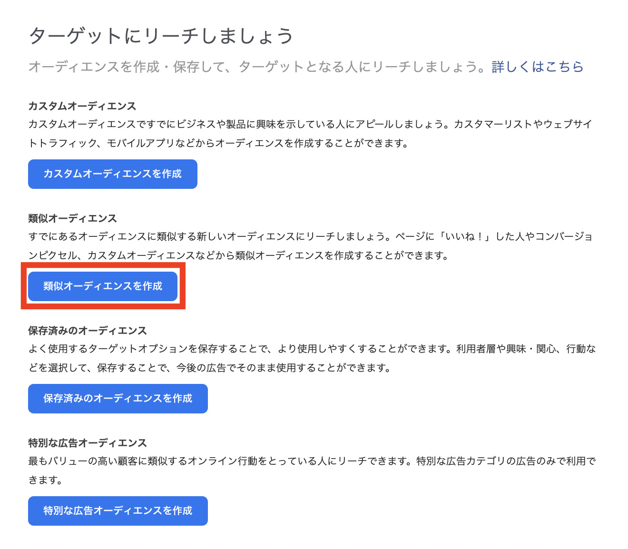Click the カスタムオーディエンスを作成 button

coord(113,174)
